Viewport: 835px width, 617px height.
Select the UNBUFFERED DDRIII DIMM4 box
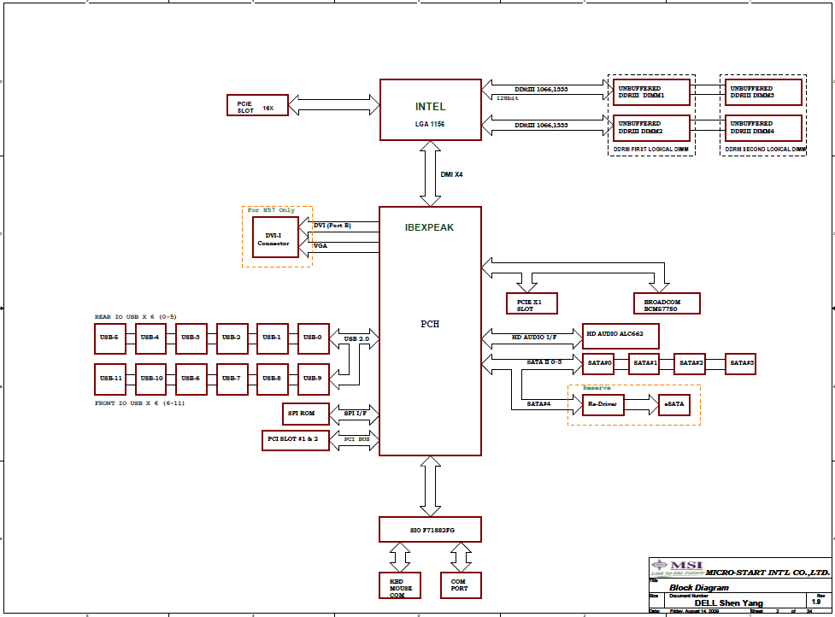(764, 128)
